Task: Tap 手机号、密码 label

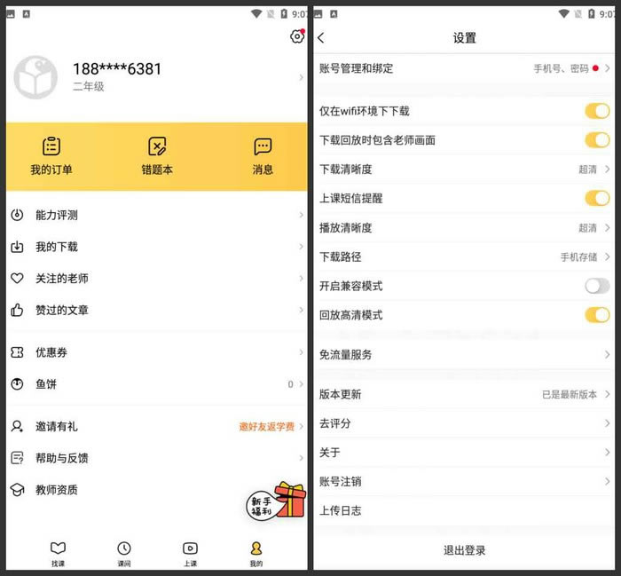Action: tap(561, 68)
